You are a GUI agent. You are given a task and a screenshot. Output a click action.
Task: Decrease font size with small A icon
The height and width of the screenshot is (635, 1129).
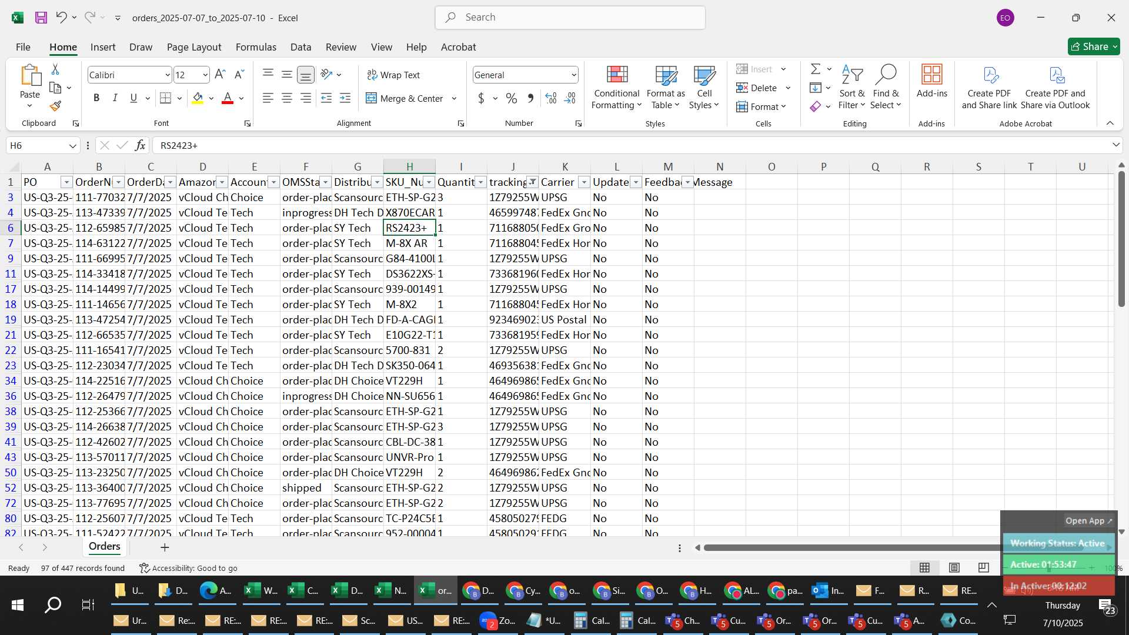click(x=239, y=75)
